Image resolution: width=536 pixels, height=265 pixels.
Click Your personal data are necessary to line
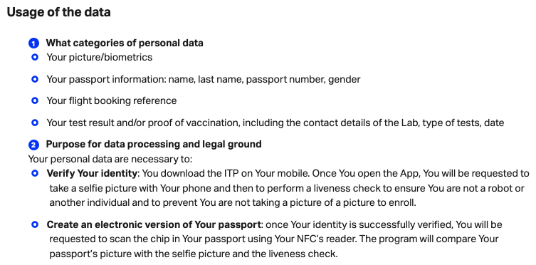pos(110,160)
